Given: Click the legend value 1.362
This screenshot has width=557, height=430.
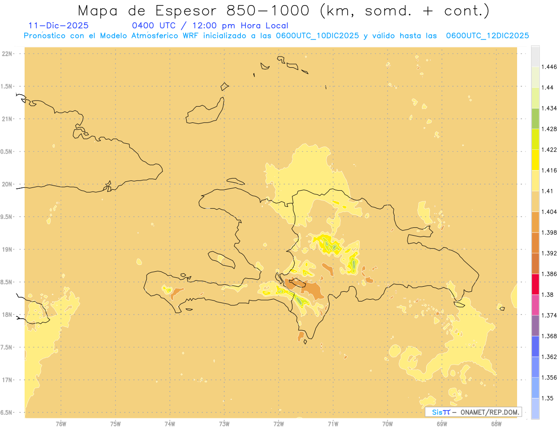Looking at the screenshot, I should (x=549, y=357).
